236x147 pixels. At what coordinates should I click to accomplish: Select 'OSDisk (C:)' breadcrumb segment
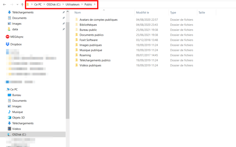[x=53, y=5]
